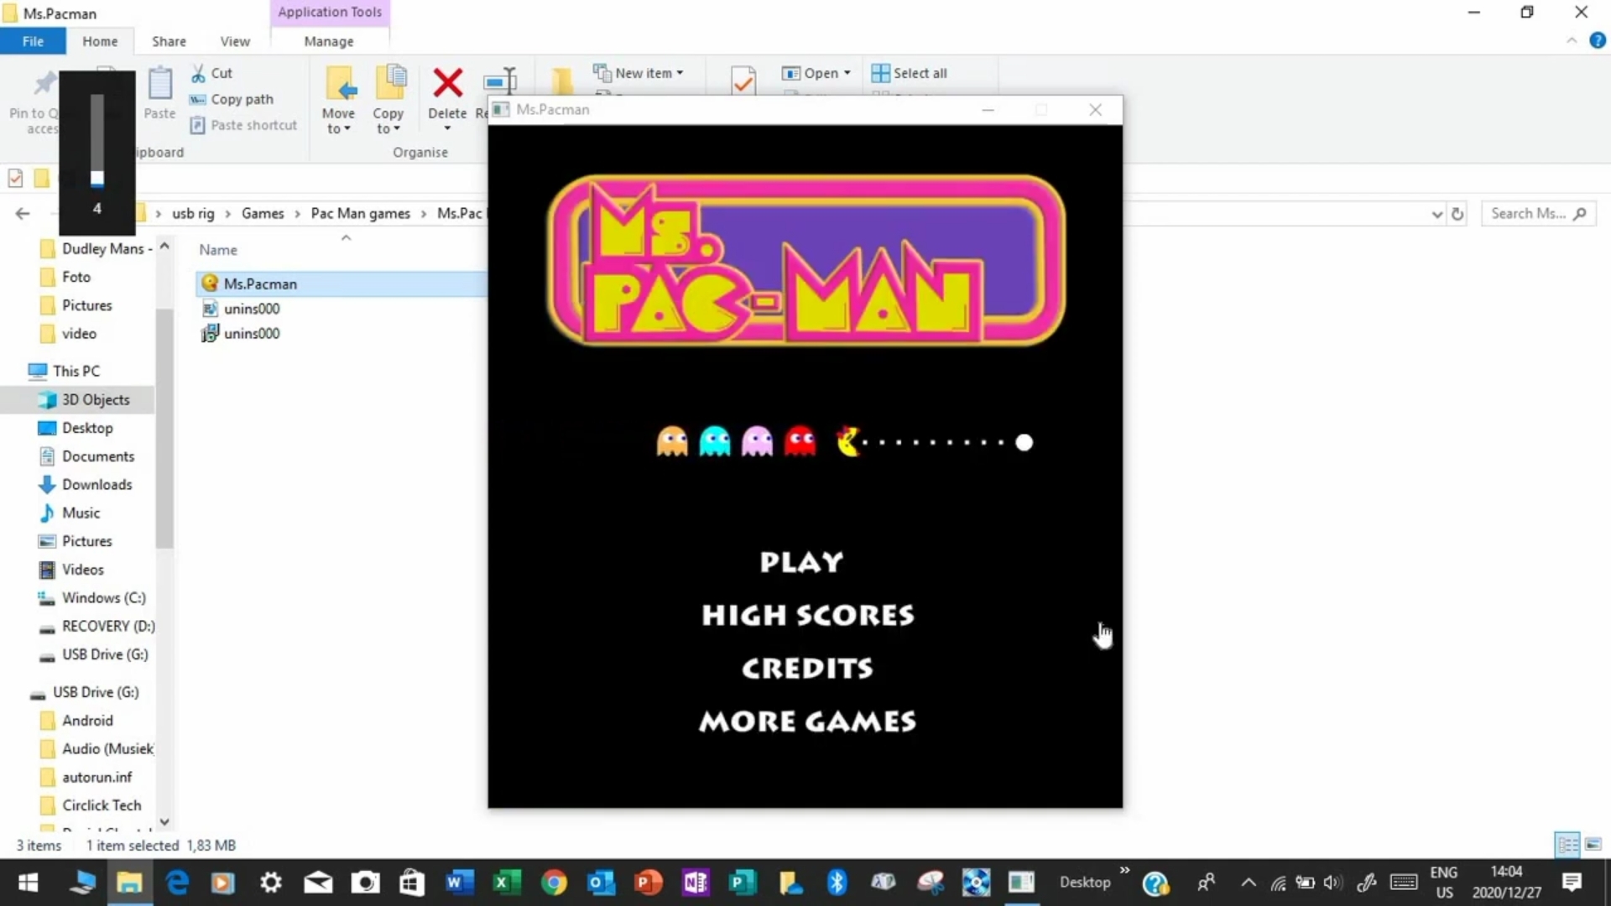Open the File menu tab
The height and width of the screenshot is (906, 1611).
33,41
